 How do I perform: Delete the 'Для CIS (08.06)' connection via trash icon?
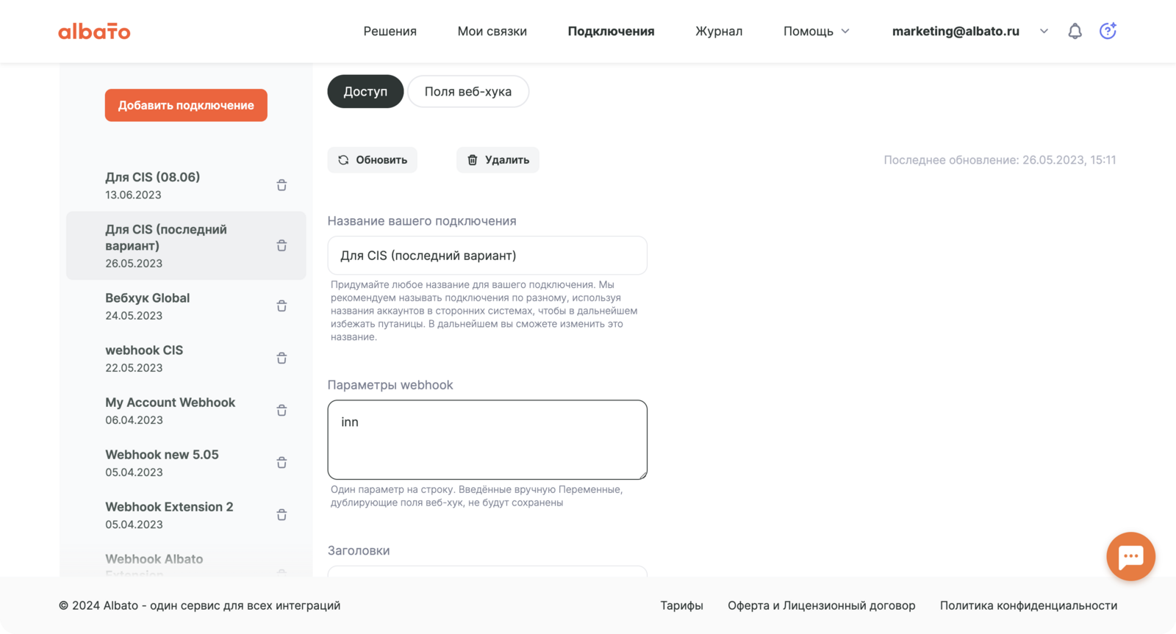(282, 185)
